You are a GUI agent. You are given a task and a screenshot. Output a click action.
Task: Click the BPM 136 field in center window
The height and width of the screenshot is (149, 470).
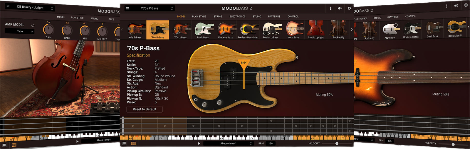271,143
